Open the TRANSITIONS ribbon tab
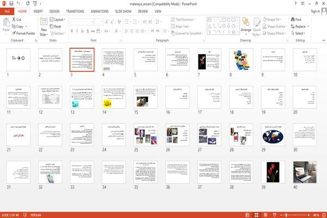 coord(75,11)
